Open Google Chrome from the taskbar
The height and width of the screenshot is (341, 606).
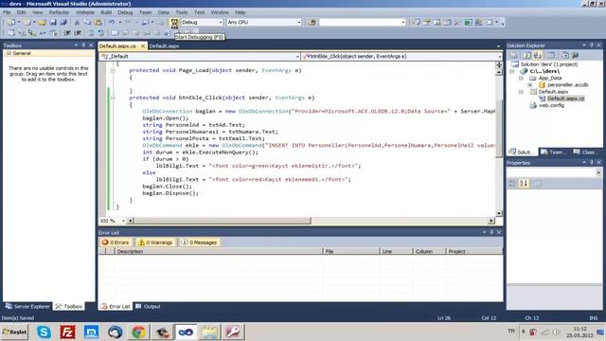[x=138, y=332]
